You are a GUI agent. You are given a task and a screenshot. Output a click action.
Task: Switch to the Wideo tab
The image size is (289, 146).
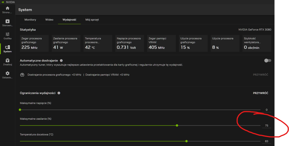click(49, 20)
